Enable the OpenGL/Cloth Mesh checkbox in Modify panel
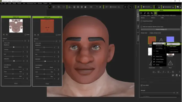Image resolution: width=182 pixels, height=102 pixels. click(141, 21)
